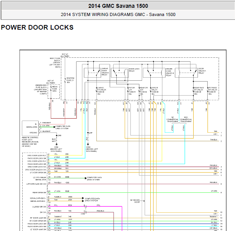Click the Ground terminal in the receiver box

pyautogui.click(x=33, y=133)
